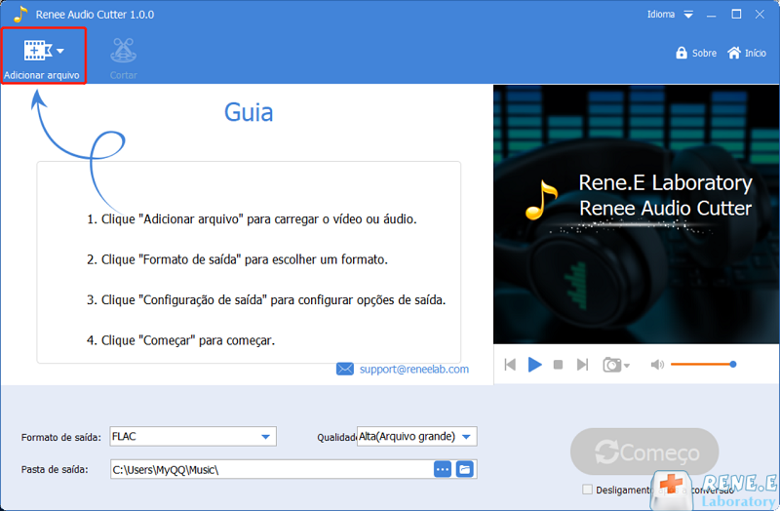Expand the camera snapshot options arrow
780x511 pixels.
[627, 366]
